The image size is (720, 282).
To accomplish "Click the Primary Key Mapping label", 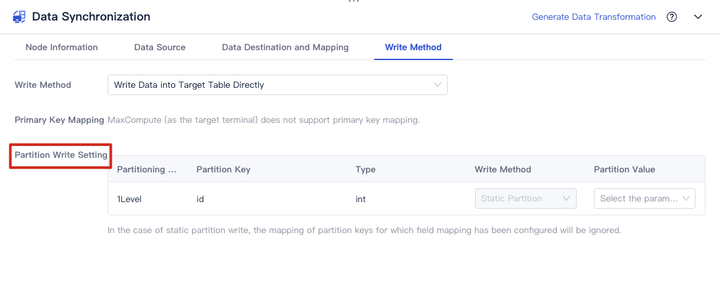I will tap(59, 120).
